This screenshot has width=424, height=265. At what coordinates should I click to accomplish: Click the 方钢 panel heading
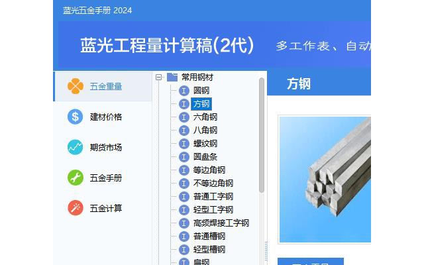(299, 84)
